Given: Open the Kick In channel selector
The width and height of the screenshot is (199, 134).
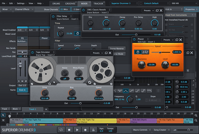Looking at the screenshot, I should pyautogui.click(x=174, y=9).
